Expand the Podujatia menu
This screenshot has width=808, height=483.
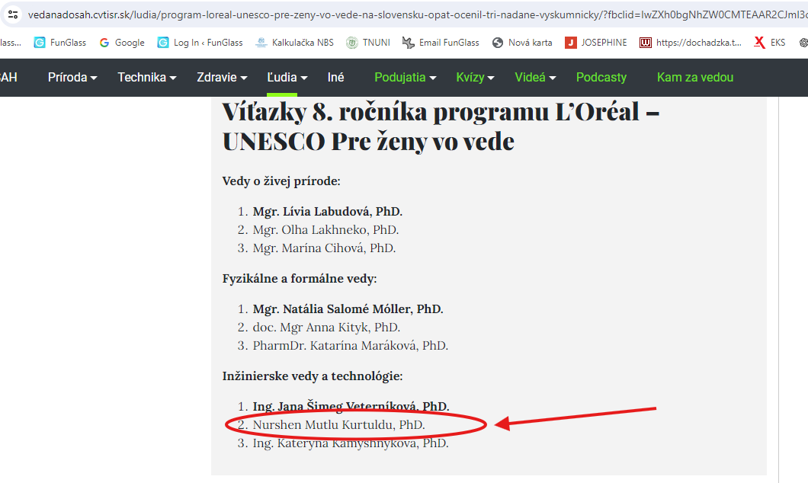(x=405, y=77)
